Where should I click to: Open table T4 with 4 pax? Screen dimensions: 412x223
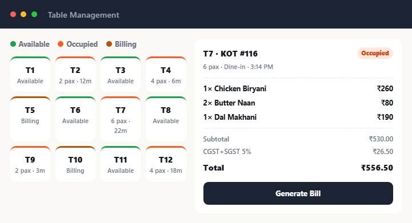[x=166, y=74]
